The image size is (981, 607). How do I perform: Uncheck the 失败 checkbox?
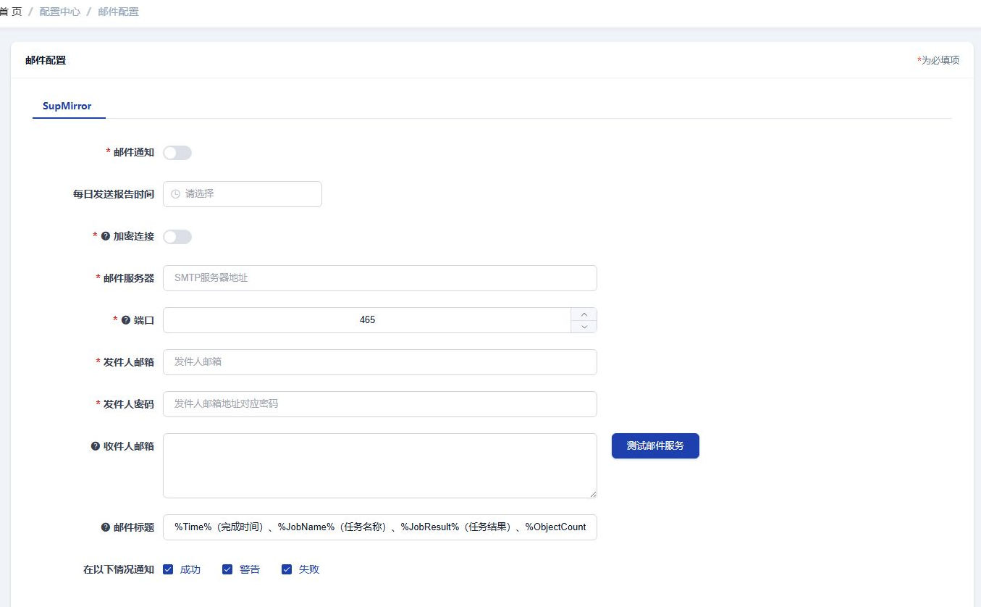[x=287, y=569]
